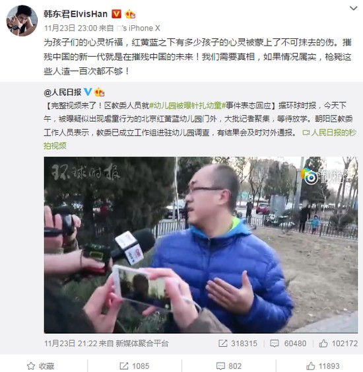Click the 秒拍 logo on the video
The height and width of the screenshot is (372, 363).
click(325, 176)
